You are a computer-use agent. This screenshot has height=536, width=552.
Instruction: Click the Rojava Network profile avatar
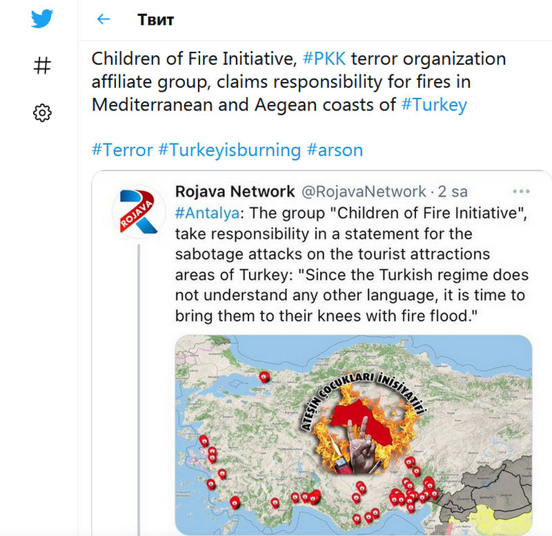tap(139, 212)
